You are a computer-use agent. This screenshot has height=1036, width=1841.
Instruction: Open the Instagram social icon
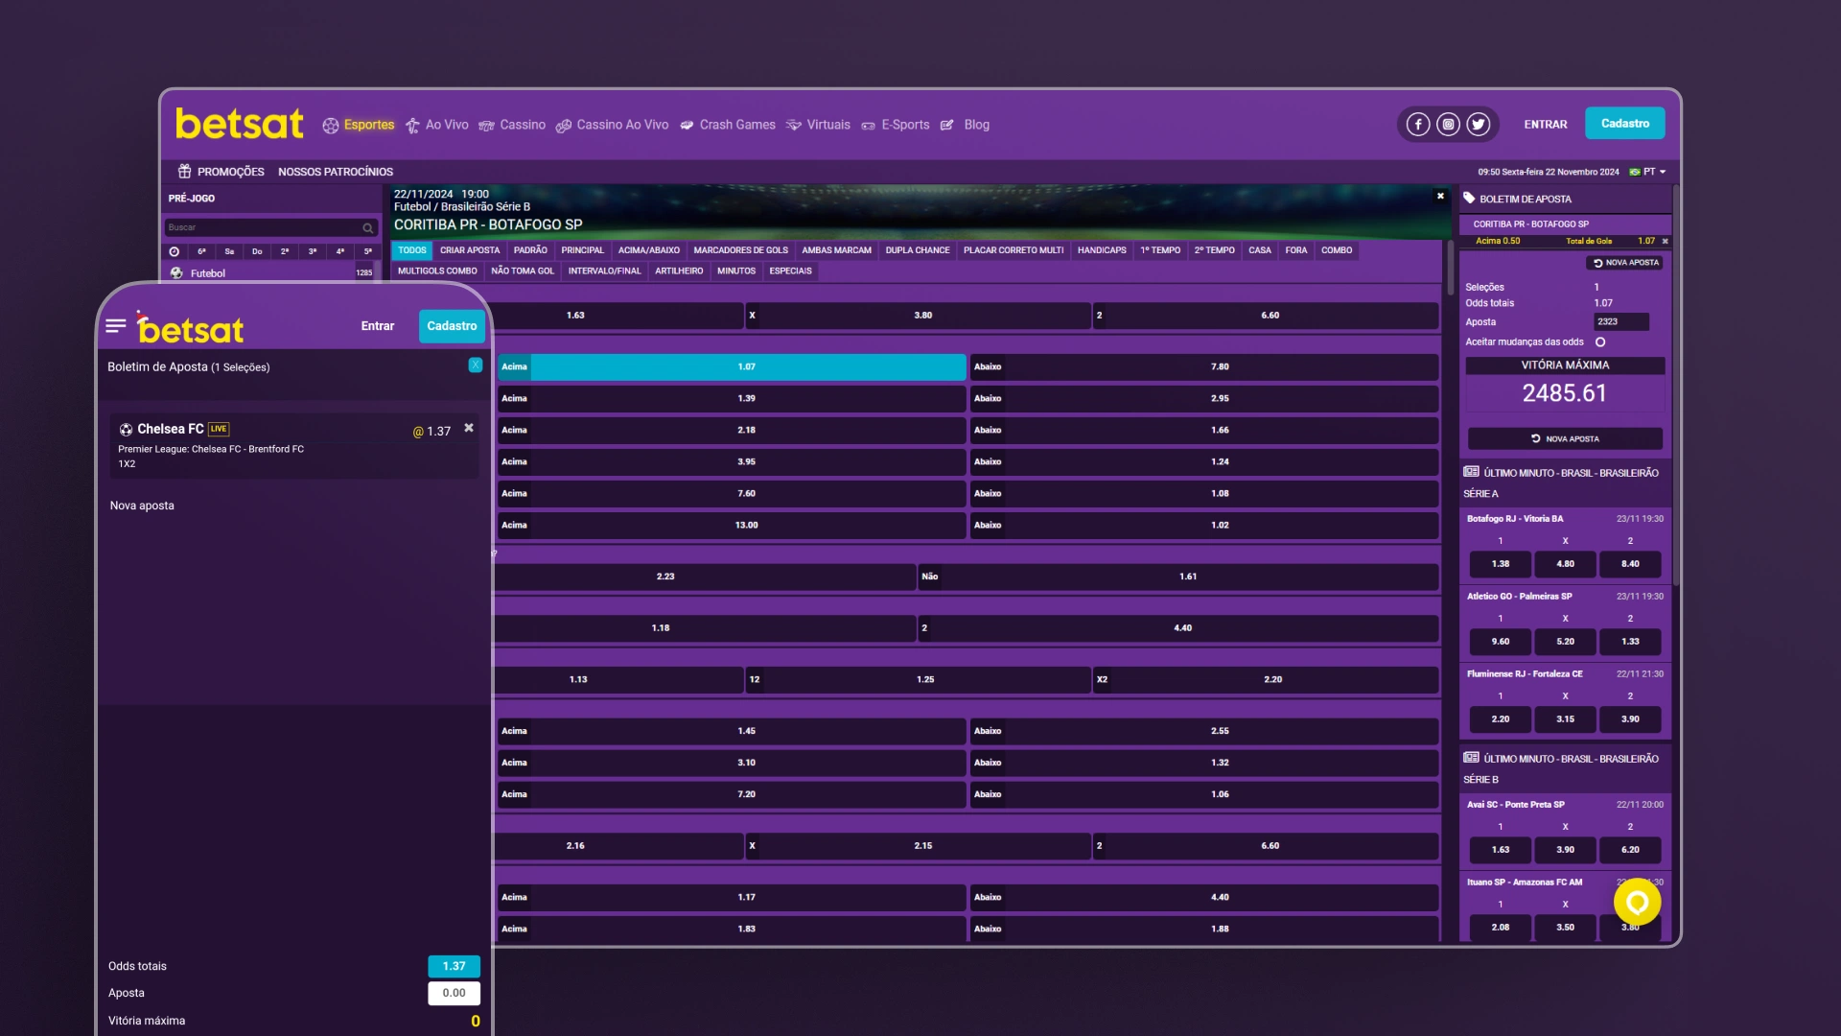[x=1448, y=125]
